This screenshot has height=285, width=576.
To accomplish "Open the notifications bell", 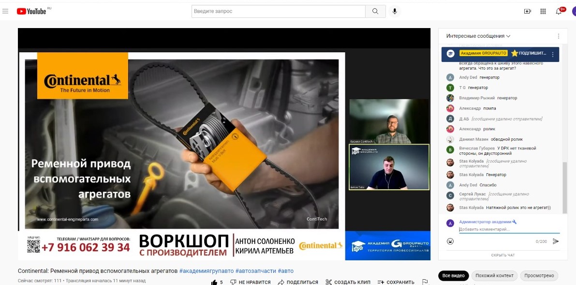I will (559, 12).
